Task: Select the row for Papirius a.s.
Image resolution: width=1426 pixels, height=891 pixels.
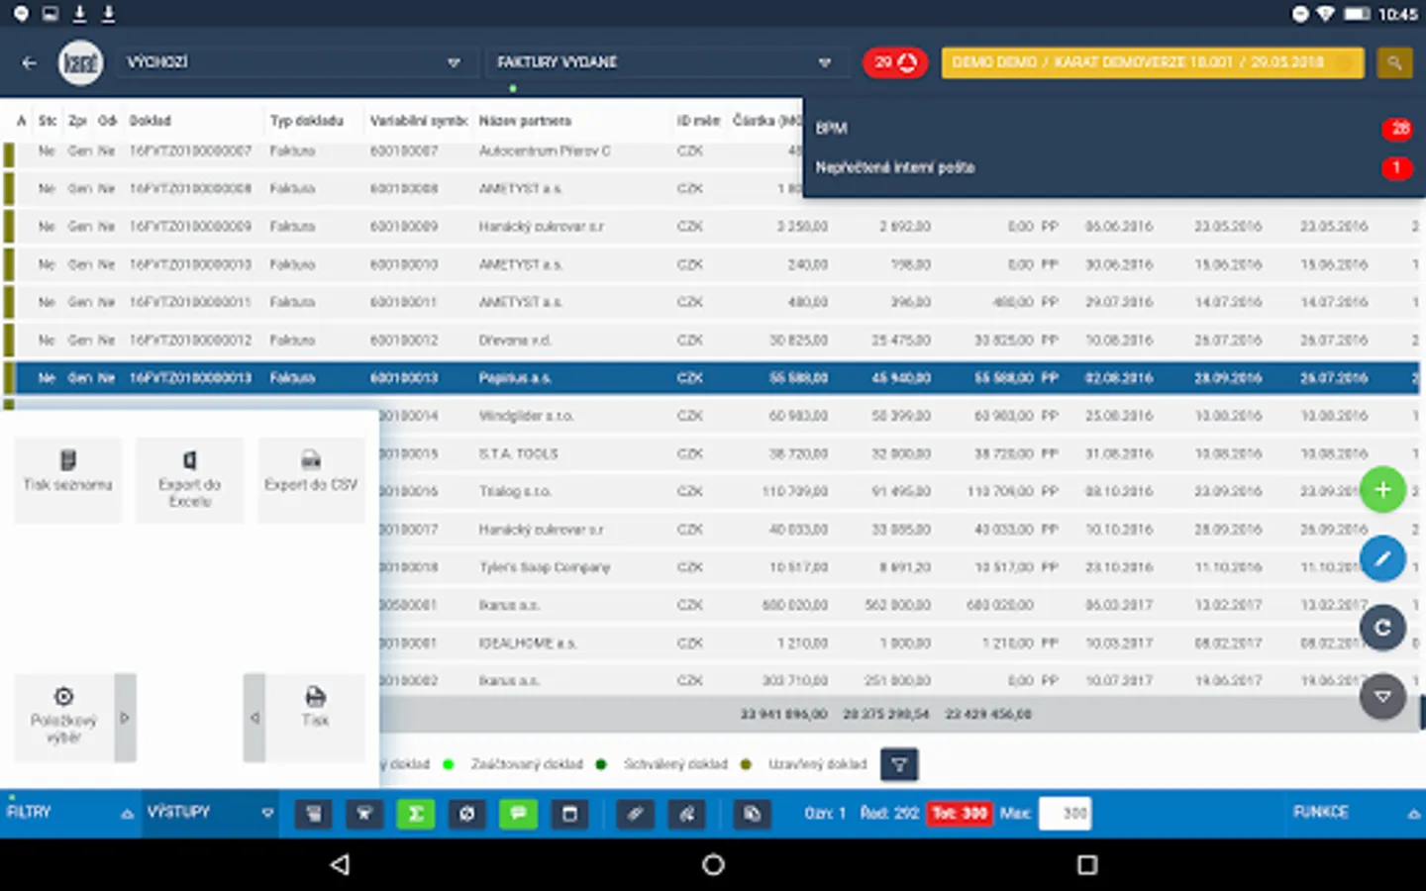Action: point(594,377)
